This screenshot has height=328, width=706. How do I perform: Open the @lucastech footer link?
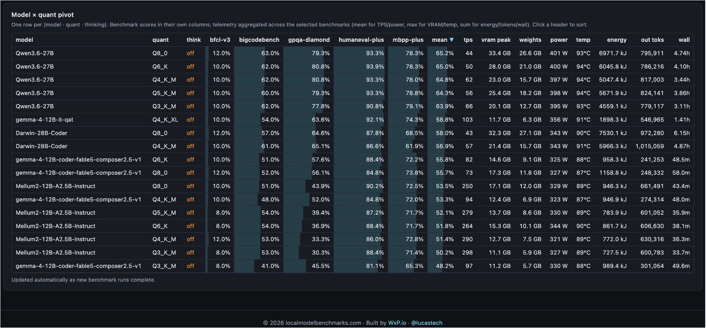tap(427, 323)
